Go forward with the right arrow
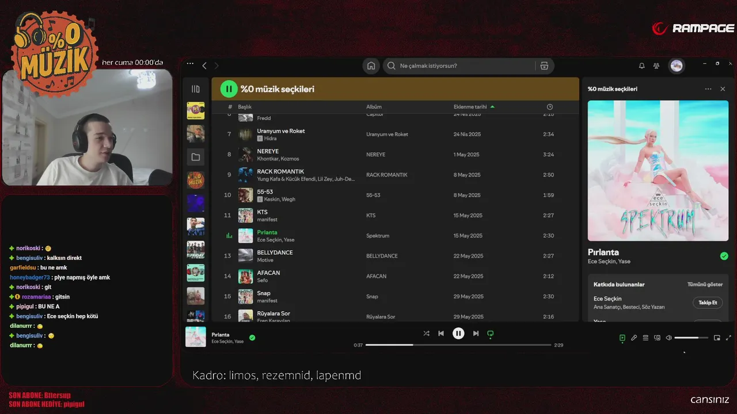The width and height of the screenshot is (737, 414). pyautogui.click(x=216, y=66)
